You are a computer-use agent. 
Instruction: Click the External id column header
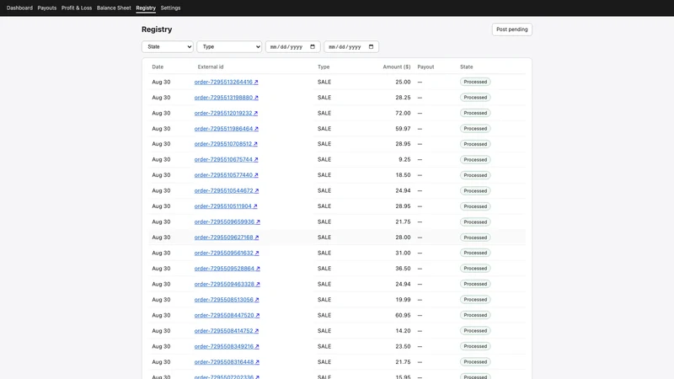pos(211,67)
